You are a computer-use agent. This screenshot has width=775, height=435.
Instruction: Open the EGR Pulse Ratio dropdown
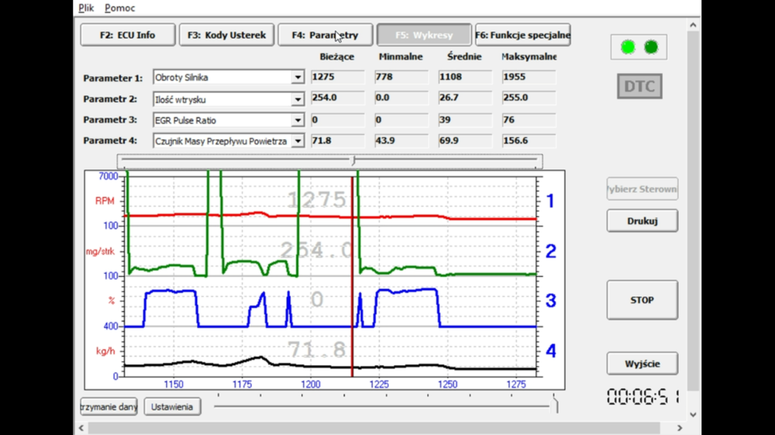coord(298,121)
